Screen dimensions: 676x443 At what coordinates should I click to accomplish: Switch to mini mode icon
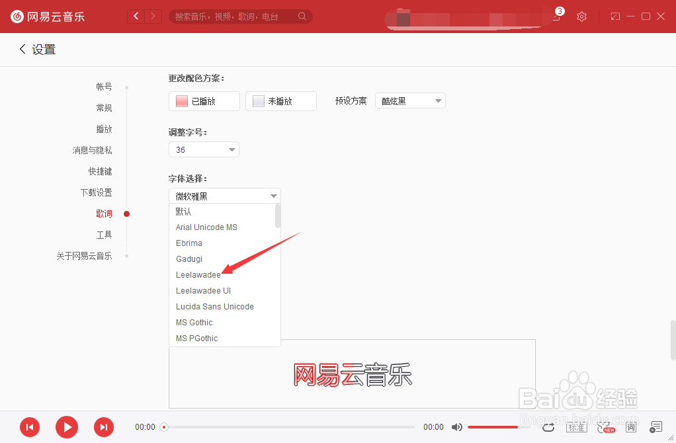(x=615, y=17)
